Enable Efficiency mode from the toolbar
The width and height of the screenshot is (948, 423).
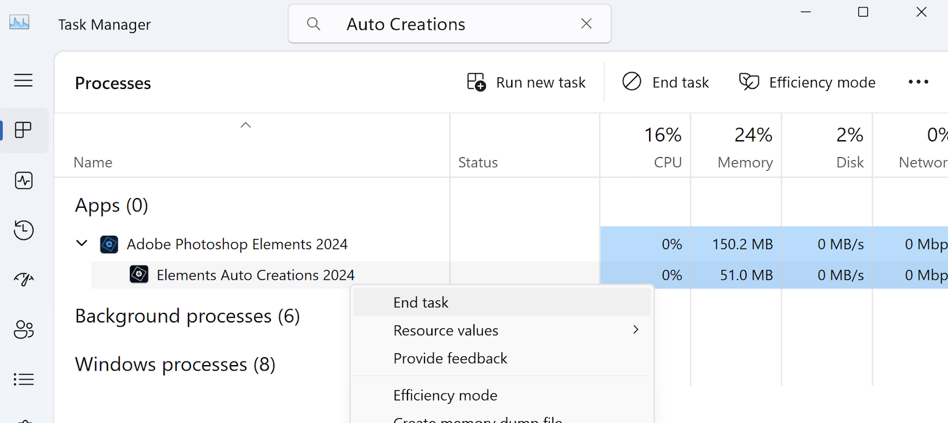[807, 82]
